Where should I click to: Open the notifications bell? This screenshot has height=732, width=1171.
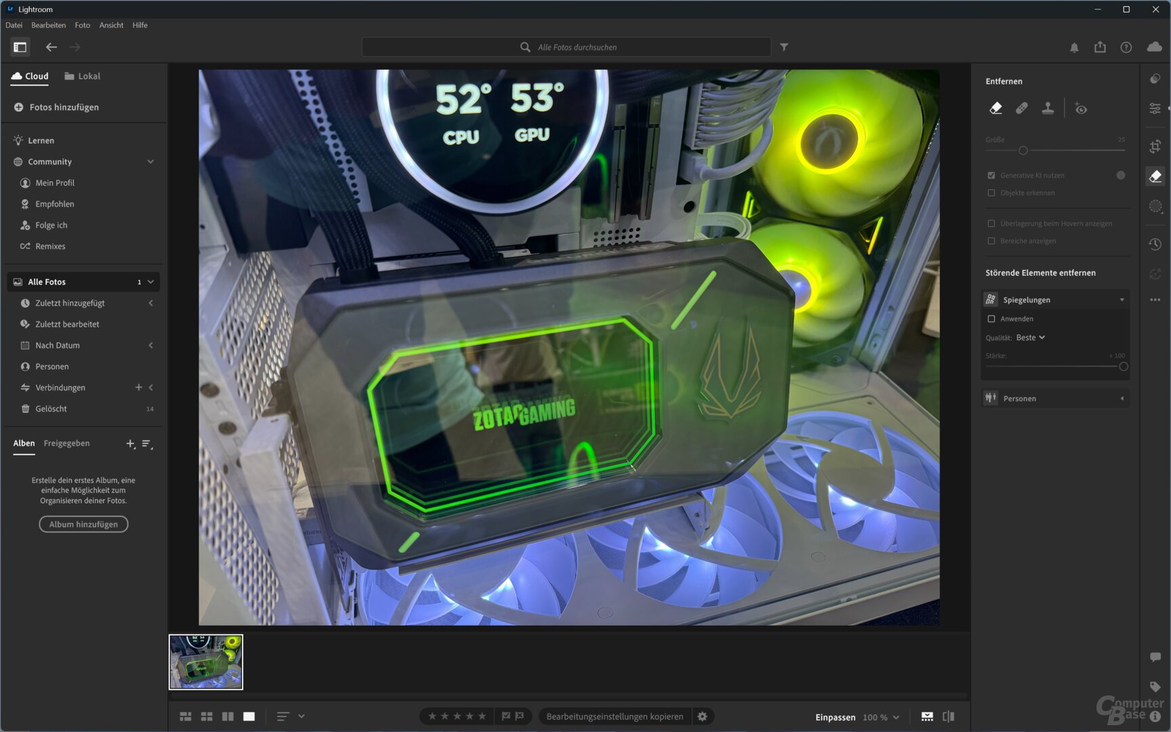pyautogui.click(x=1074, y=47)
